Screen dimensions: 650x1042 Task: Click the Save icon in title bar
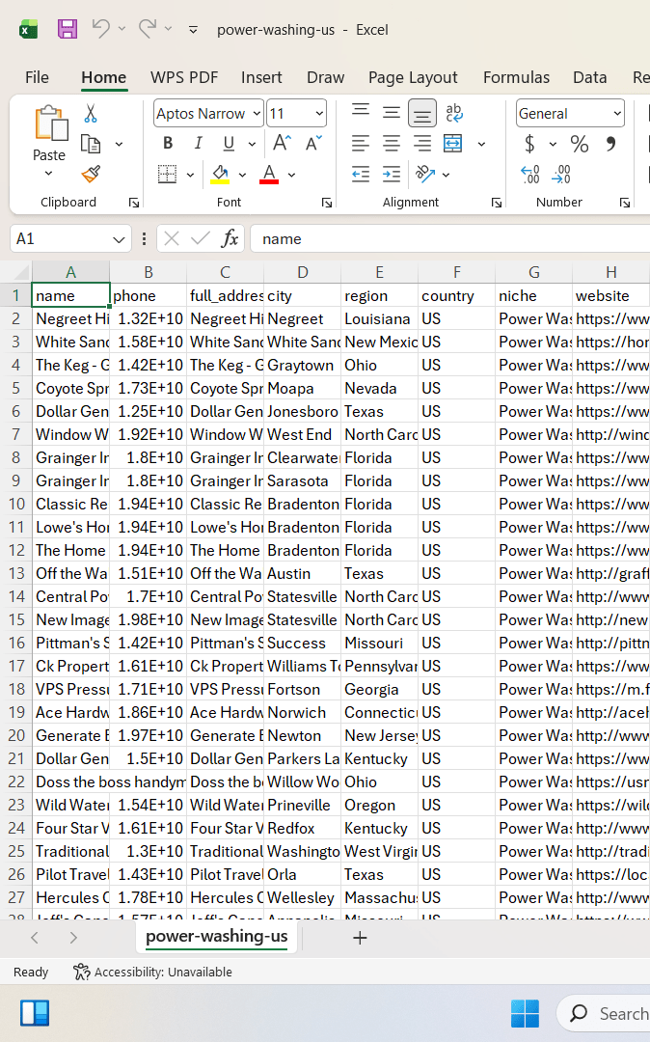(x=68, y=29)
